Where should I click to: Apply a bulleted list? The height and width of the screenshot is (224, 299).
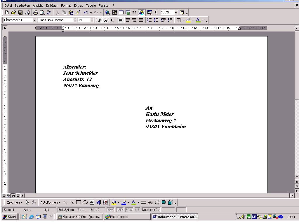pyautogui.click(x=156, y=20)
